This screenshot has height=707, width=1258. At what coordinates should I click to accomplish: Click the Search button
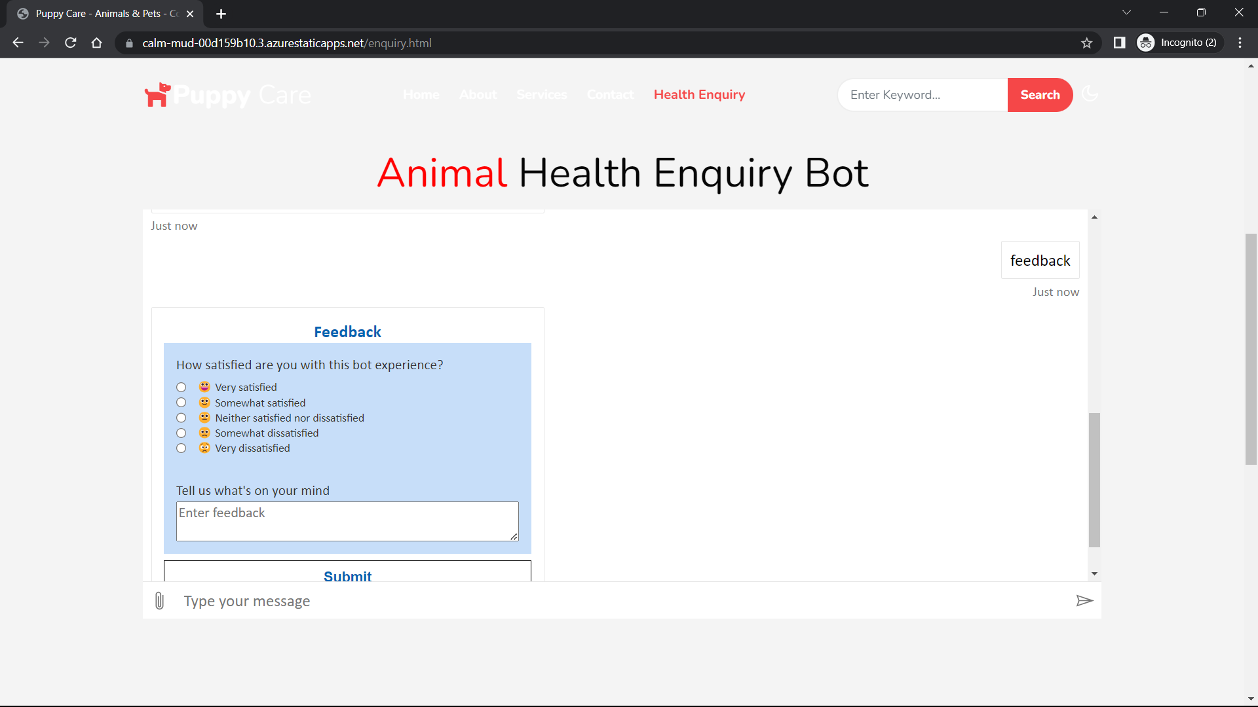point(1040,94)
